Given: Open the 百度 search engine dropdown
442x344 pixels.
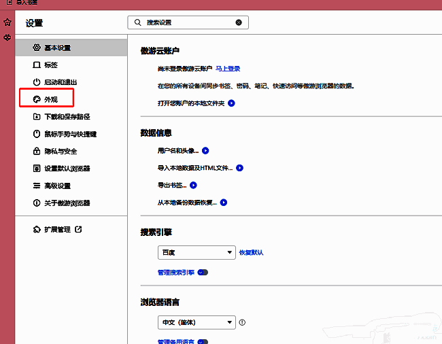Looking at the screenshot, I should coord(197,252).
